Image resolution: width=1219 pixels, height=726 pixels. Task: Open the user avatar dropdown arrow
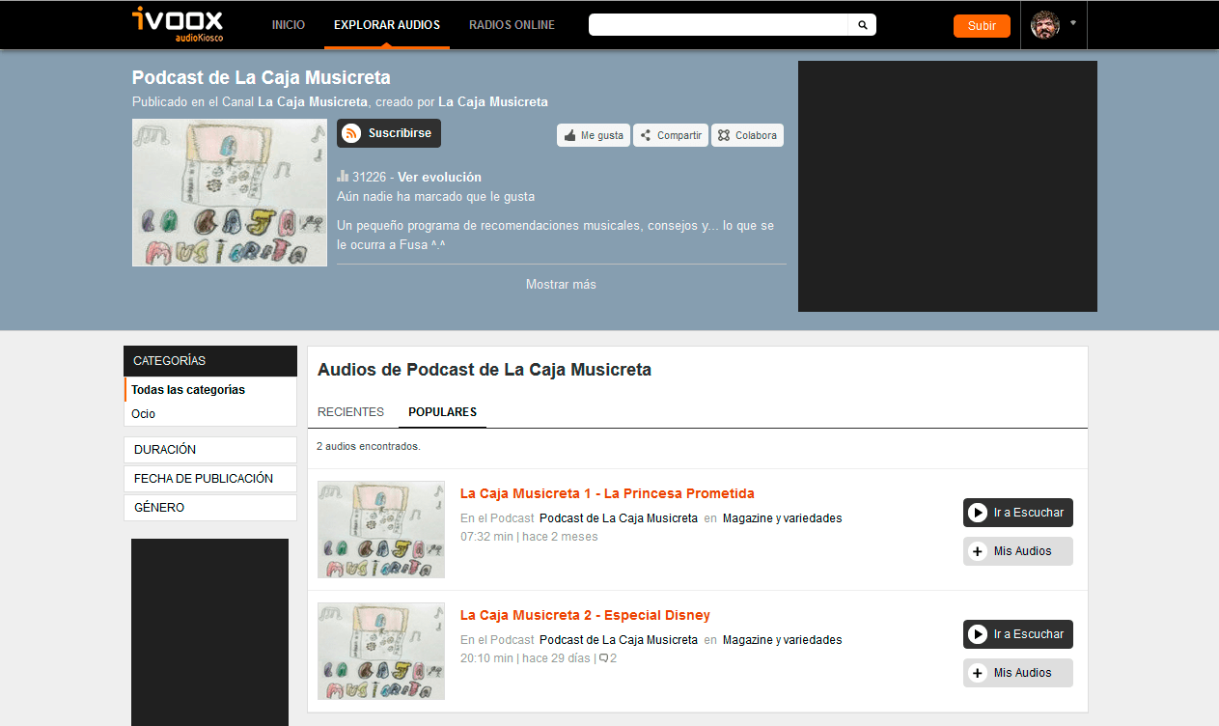(x=1073, y=23)
